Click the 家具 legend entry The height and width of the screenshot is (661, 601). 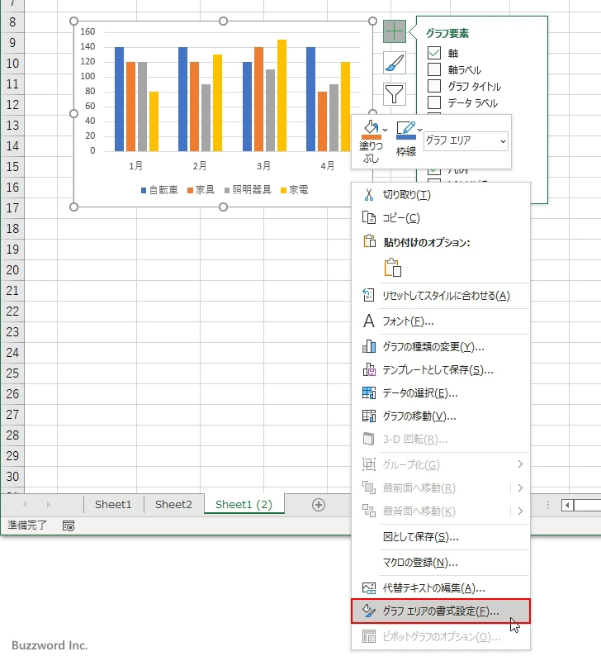(201, 190)
